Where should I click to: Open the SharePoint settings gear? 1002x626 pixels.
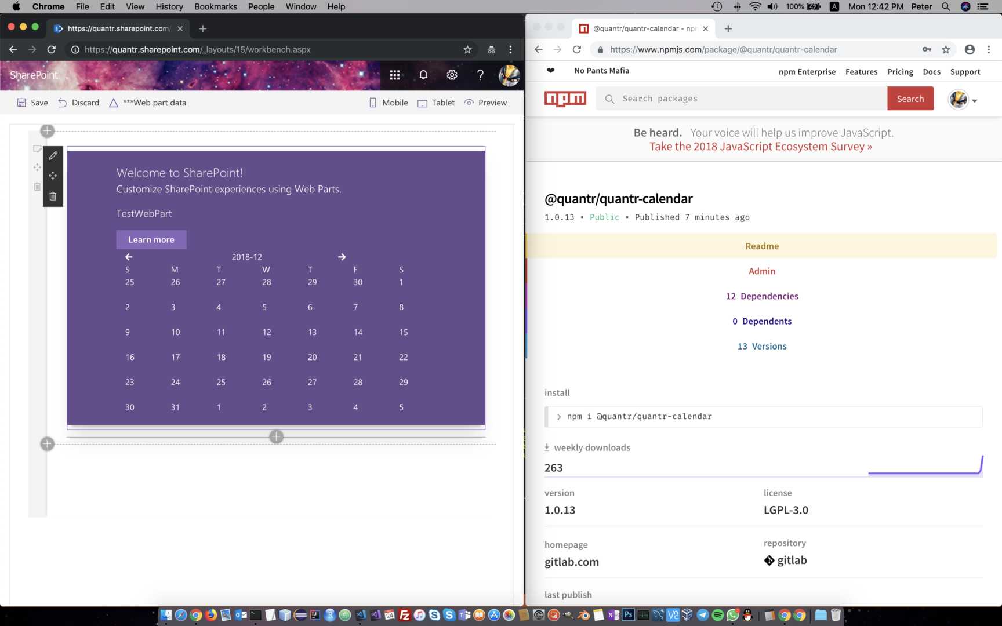click(452, 75)
